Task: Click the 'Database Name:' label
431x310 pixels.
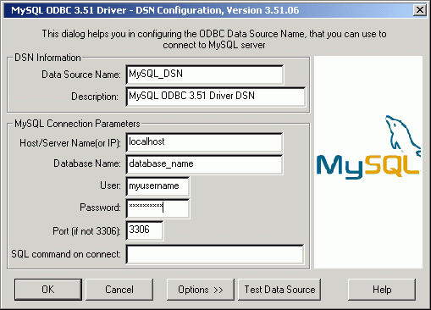Action: pos(87,163)
